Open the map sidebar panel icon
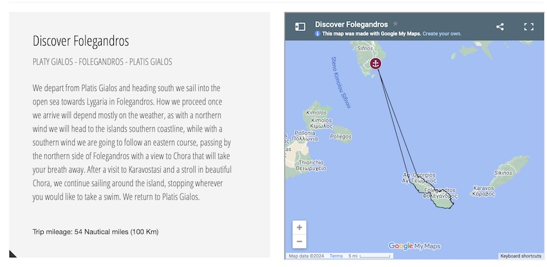Viewport: 547px width, 267px height. point(300,27)
